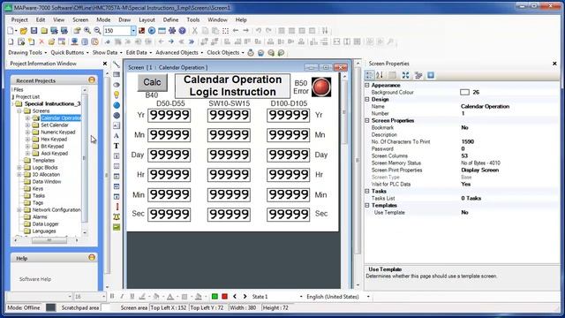
Task: Open the Screen menu
Action: click(80, 19)
